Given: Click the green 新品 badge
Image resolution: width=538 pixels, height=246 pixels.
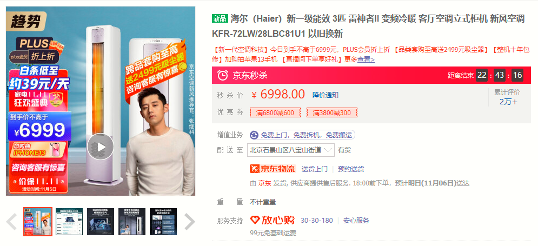Looking at the screenshot, I should point(220,19).
